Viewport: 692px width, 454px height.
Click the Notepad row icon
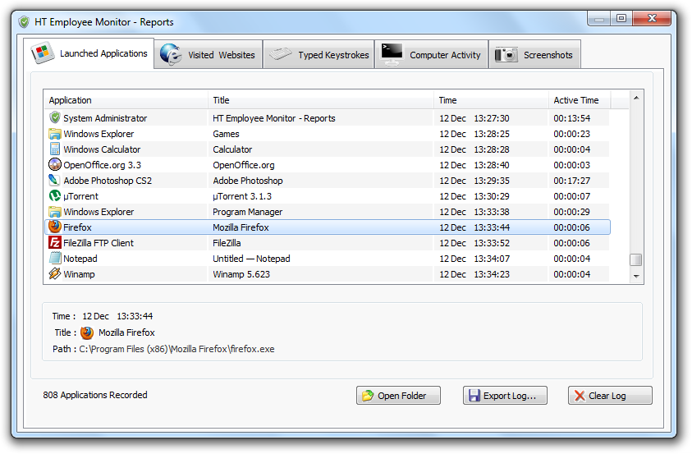pos(55,258)
